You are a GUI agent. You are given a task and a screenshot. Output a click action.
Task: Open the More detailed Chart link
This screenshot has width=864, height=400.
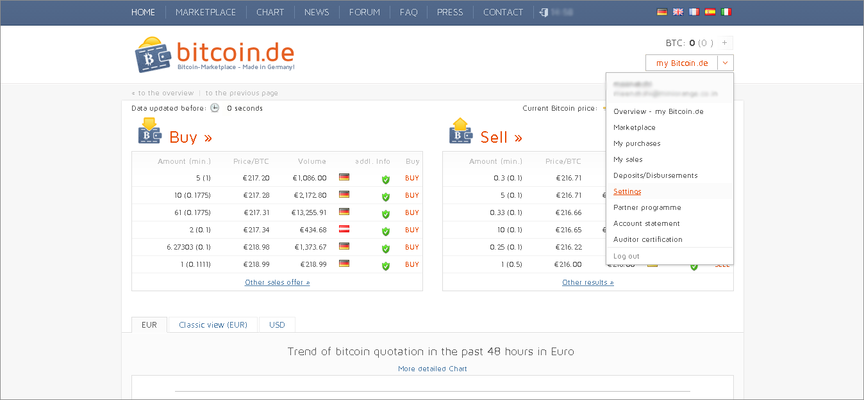tap(433, 369)
